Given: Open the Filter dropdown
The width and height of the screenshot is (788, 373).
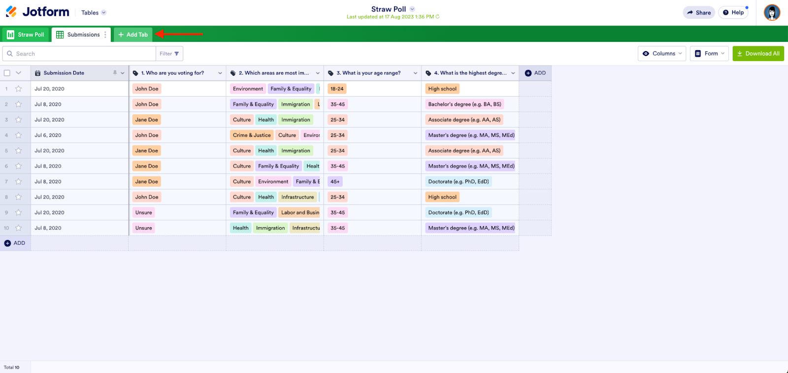Looking at the screenshot, I should tap(169, 54).
